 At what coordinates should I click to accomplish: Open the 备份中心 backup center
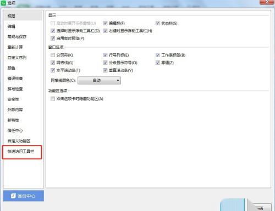(24, 196)
